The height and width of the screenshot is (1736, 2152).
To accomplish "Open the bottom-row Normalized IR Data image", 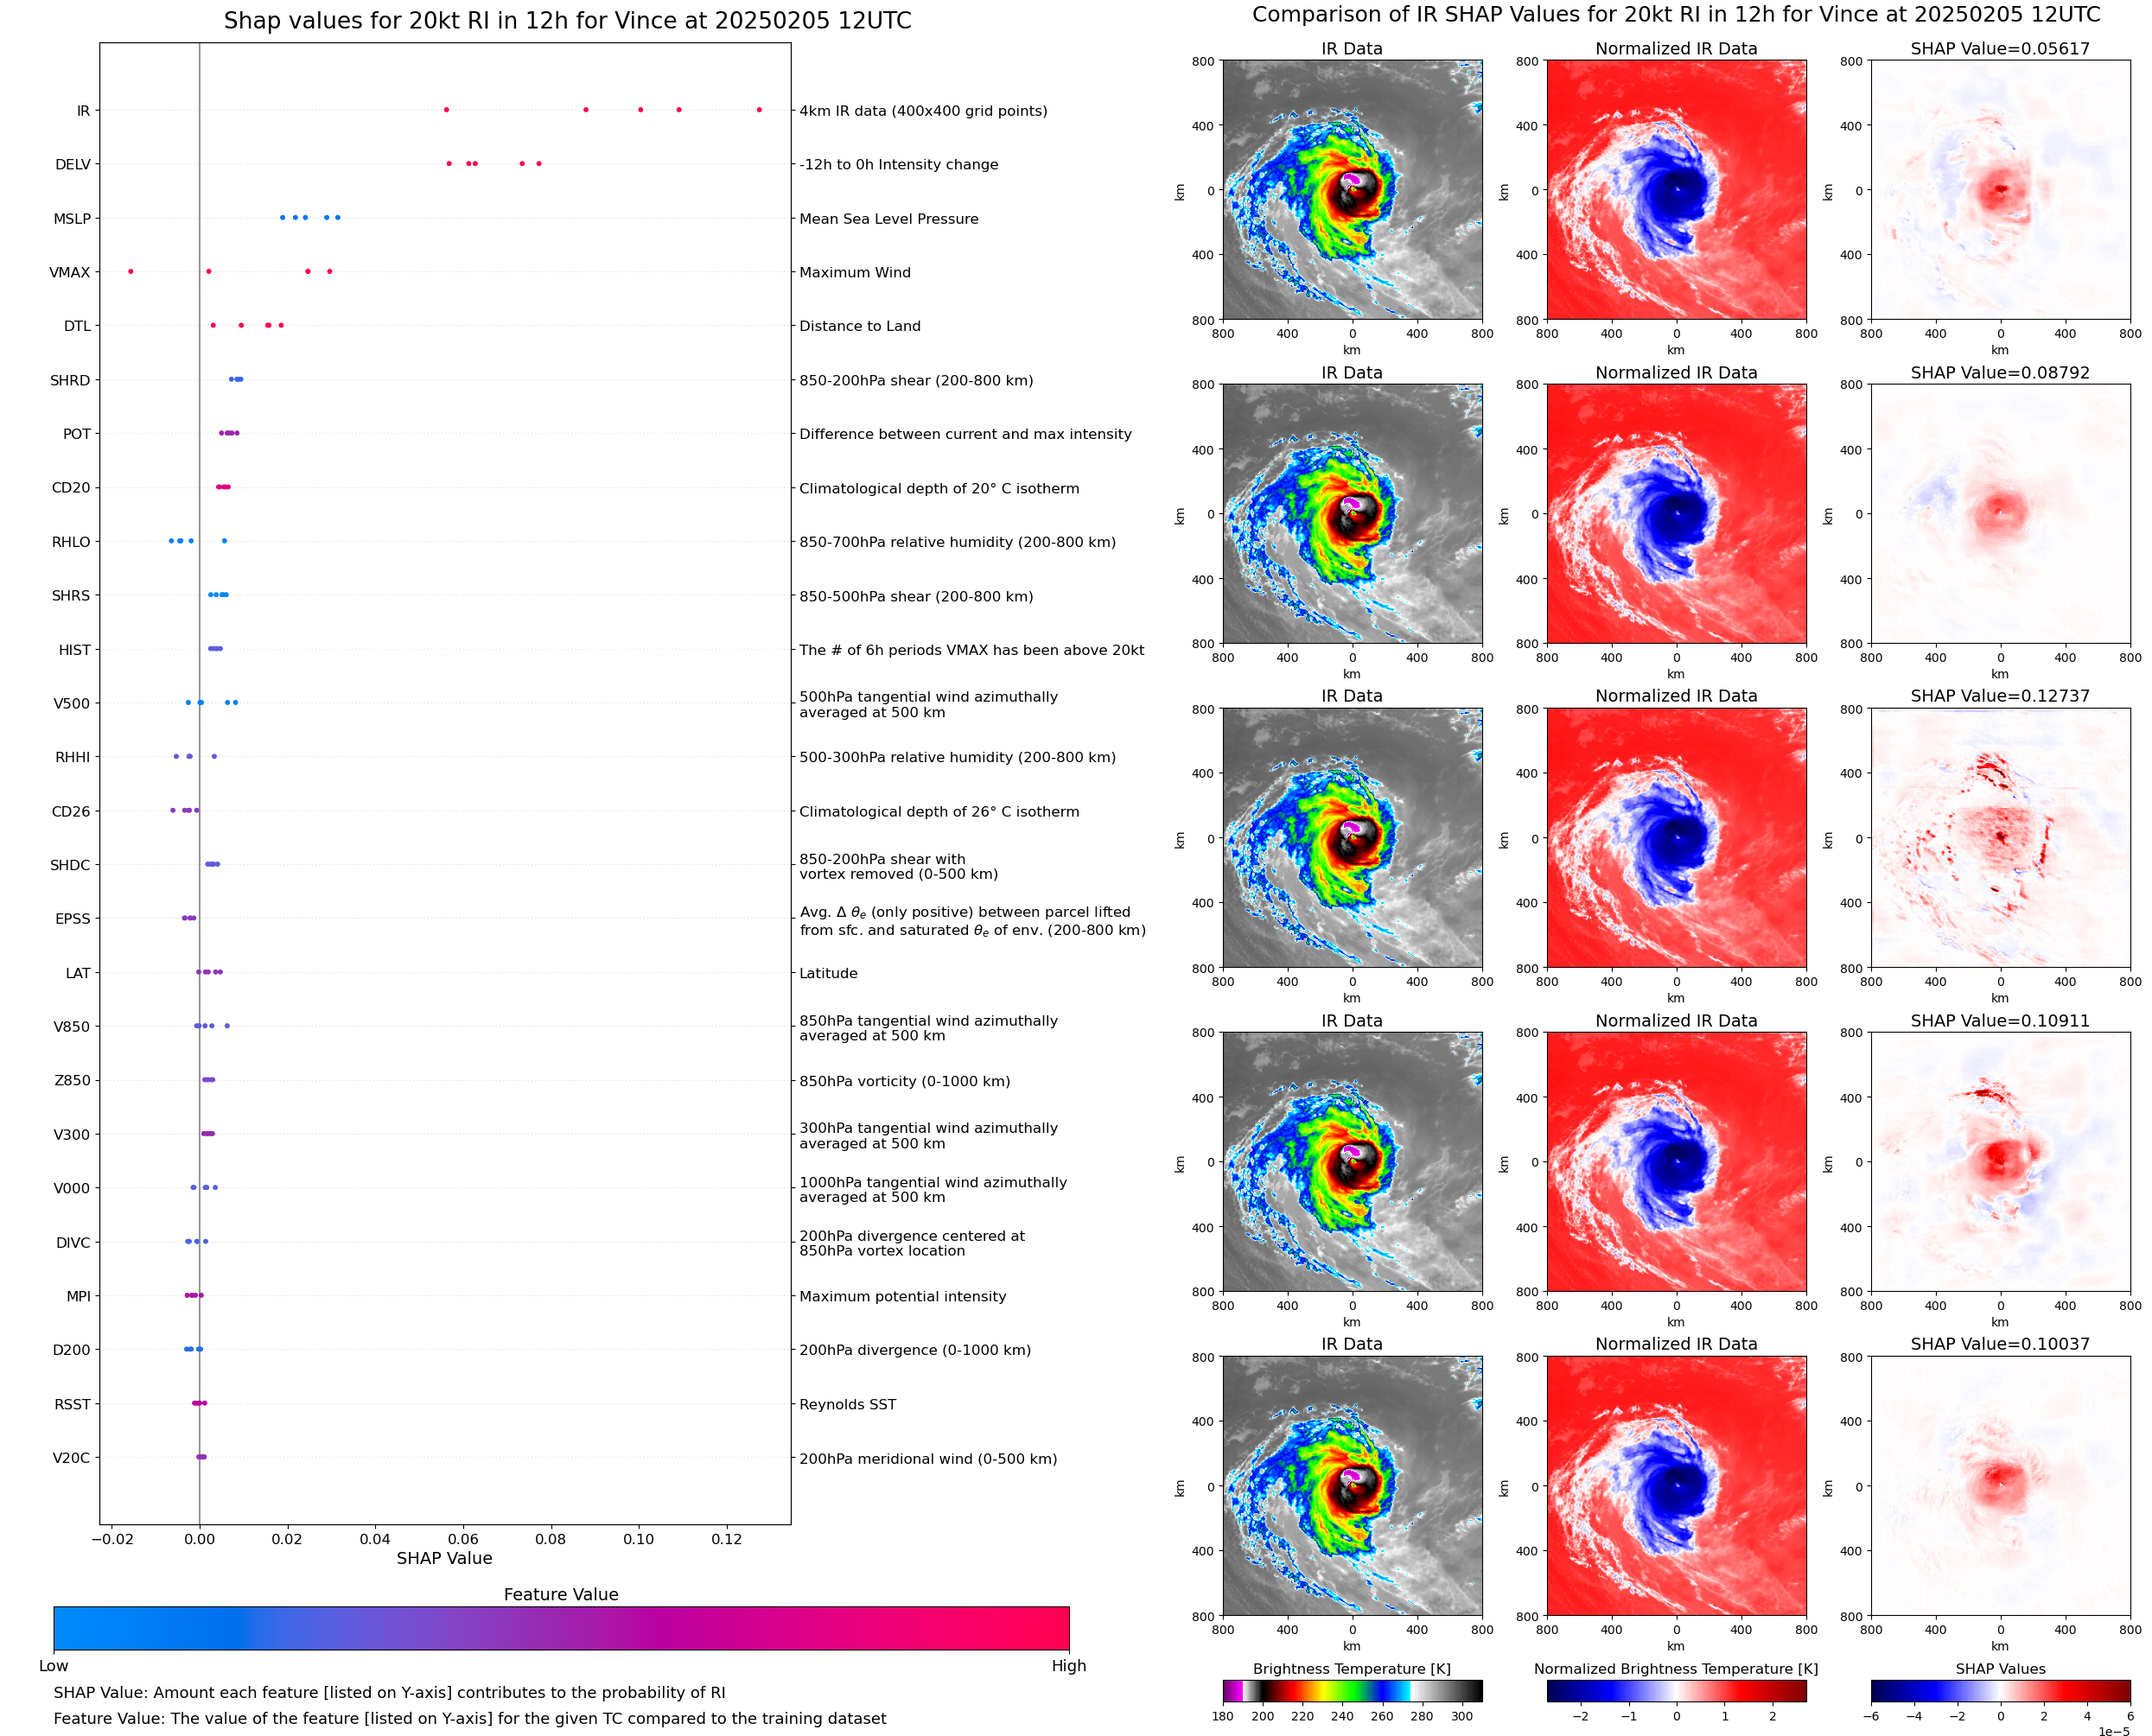I will [x=1676, y=1486].
